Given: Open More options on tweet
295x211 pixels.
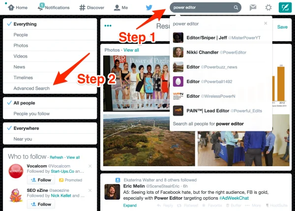Looking at the screenshot, I should (253, 206).
